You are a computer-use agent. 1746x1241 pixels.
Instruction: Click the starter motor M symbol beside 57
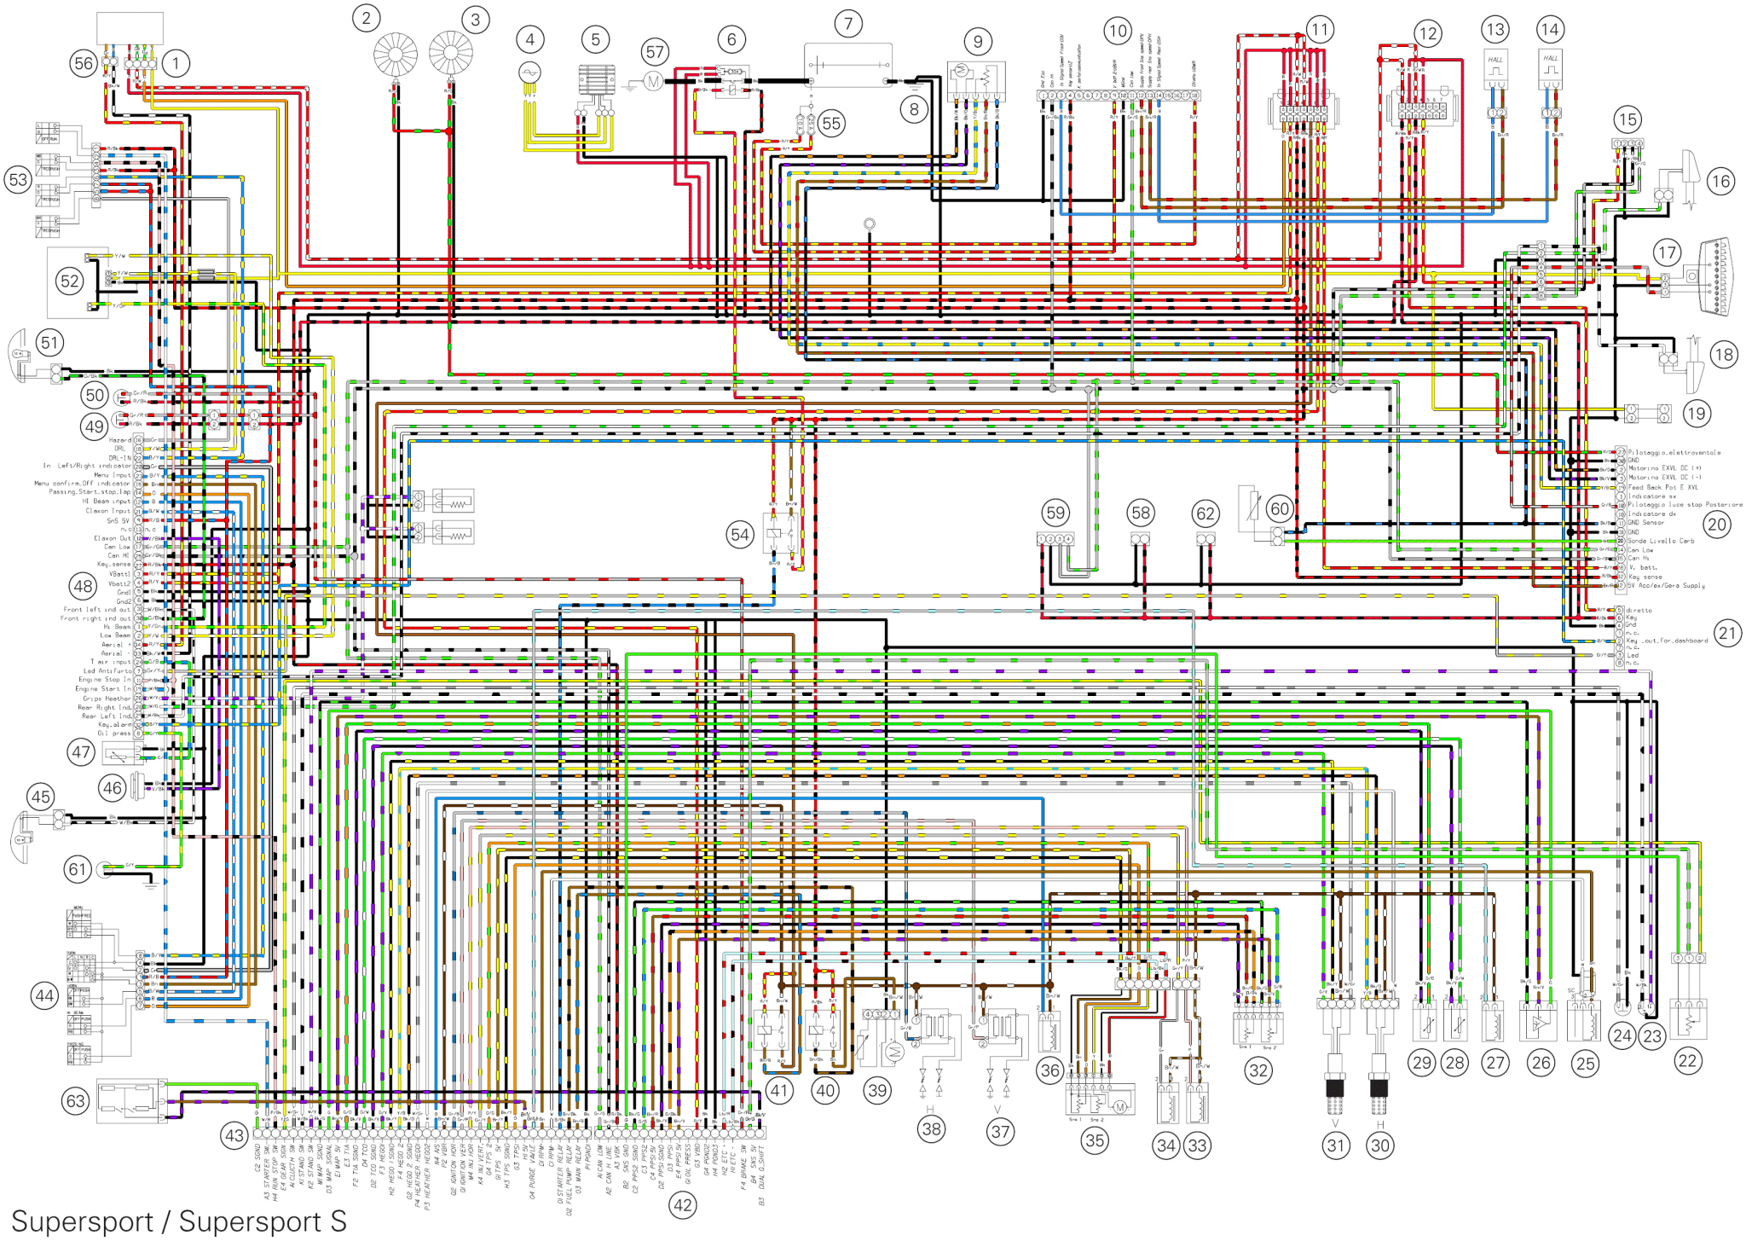click(x=653, y=82)
